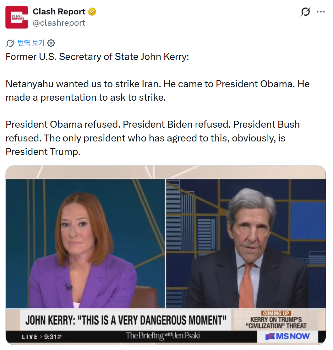Click the Clash Report display name
The image size is (333, 350).
pyautogui.click(x=59, y=12)
